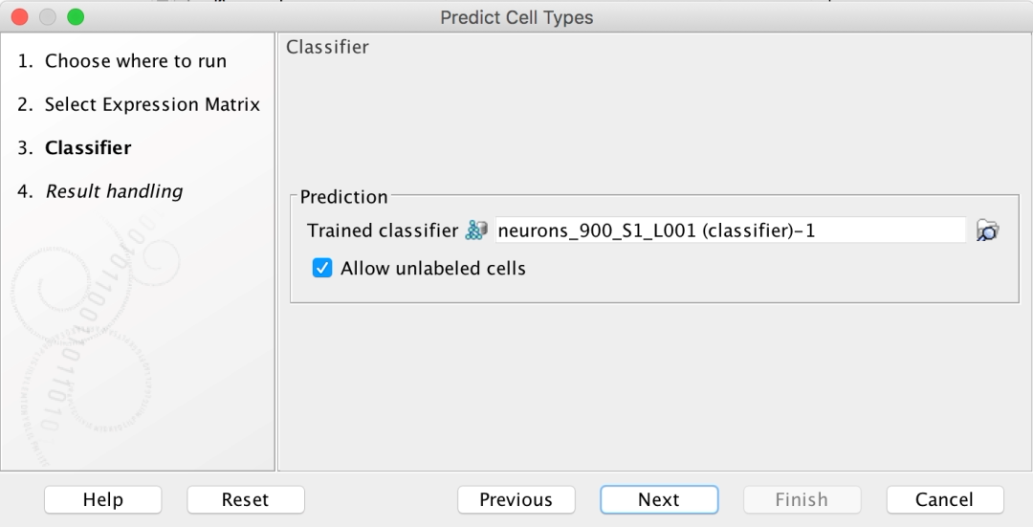Proceed with the Next button
The width and height of the screenshot is (1033, 527).
point(659,499)
